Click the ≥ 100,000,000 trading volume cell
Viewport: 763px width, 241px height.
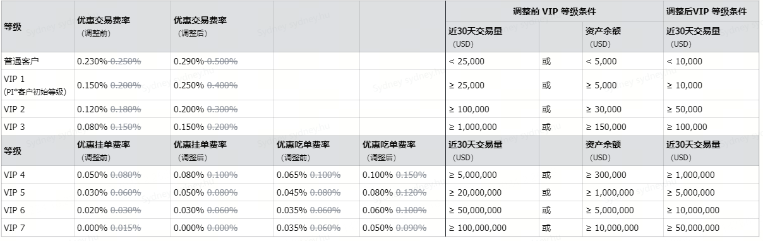492,228
